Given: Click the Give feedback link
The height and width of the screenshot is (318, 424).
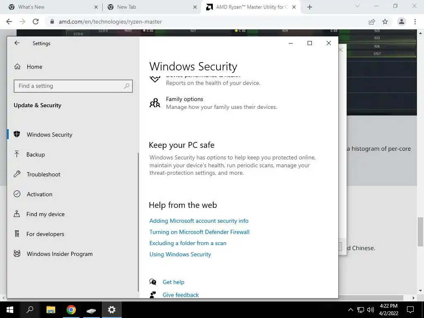Looking at the screenshot, I should pyautogui.click(x=181, y=295).
